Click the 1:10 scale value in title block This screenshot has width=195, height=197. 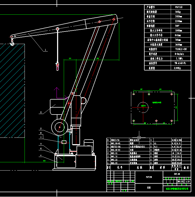pyautogui.click(x=188, y=182)
